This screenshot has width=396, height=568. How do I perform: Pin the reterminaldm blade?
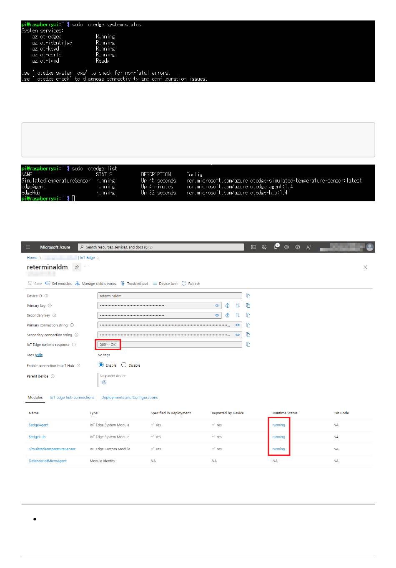pyautogui.click(x=77, y=267)
